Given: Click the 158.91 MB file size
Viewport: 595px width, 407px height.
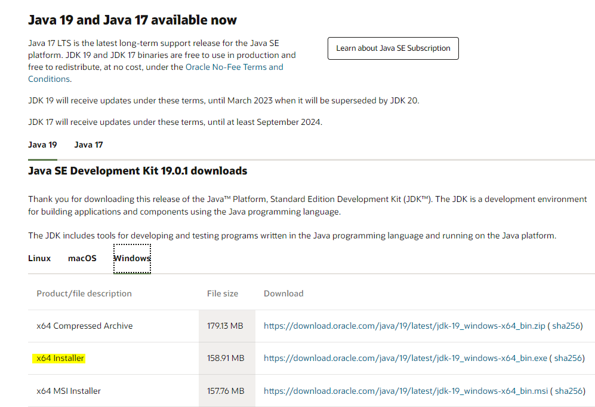Looking at the screenshot, I should click(226, 359).
